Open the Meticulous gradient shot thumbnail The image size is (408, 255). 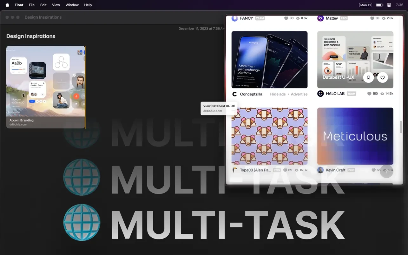[x=355, y=136]
